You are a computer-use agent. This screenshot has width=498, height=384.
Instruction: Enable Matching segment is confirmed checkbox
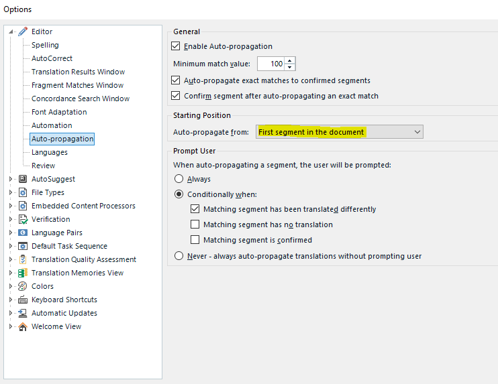(x=195, y=240)
